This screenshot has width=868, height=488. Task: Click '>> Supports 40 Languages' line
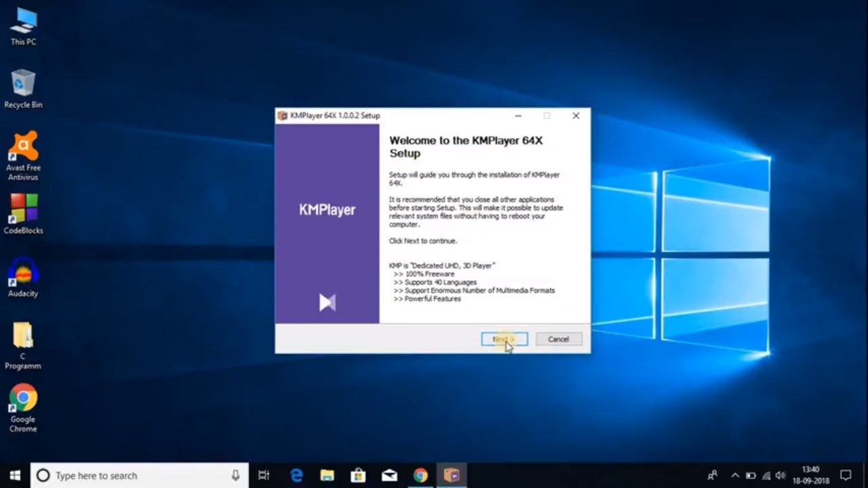point(435,282)
